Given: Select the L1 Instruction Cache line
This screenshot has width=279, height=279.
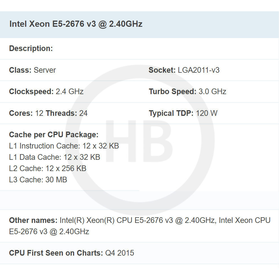Looking at the screenshot, I should click(64, 146).
